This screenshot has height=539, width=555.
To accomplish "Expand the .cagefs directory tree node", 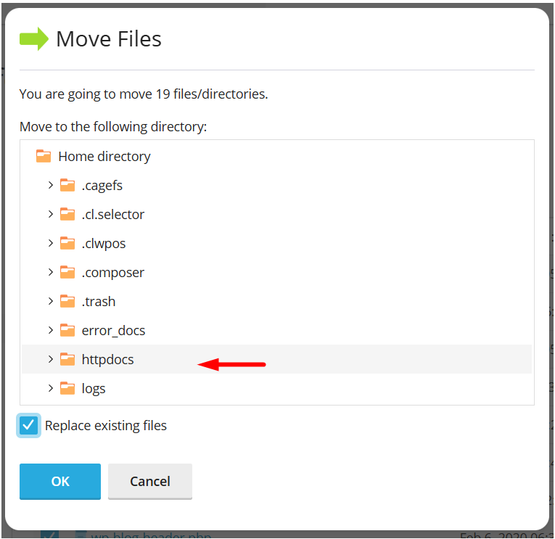I will click(x=50, y=185).
